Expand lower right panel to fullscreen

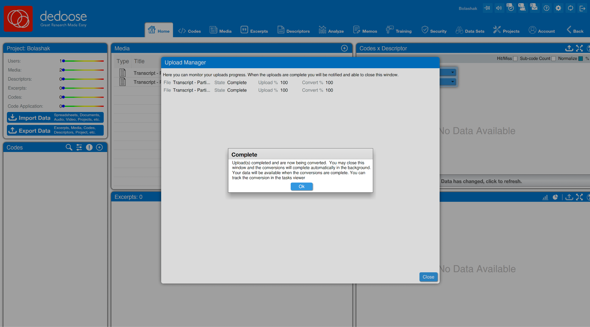point(579,197)
